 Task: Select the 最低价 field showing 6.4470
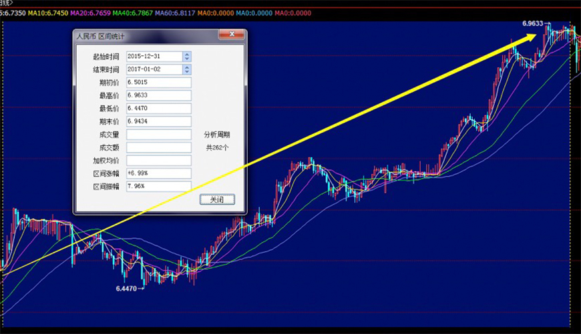[158, 108]
